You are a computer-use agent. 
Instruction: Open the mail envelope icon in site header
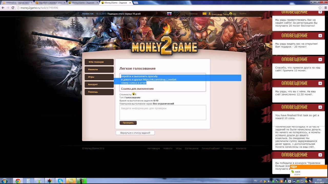pos(204,14)
